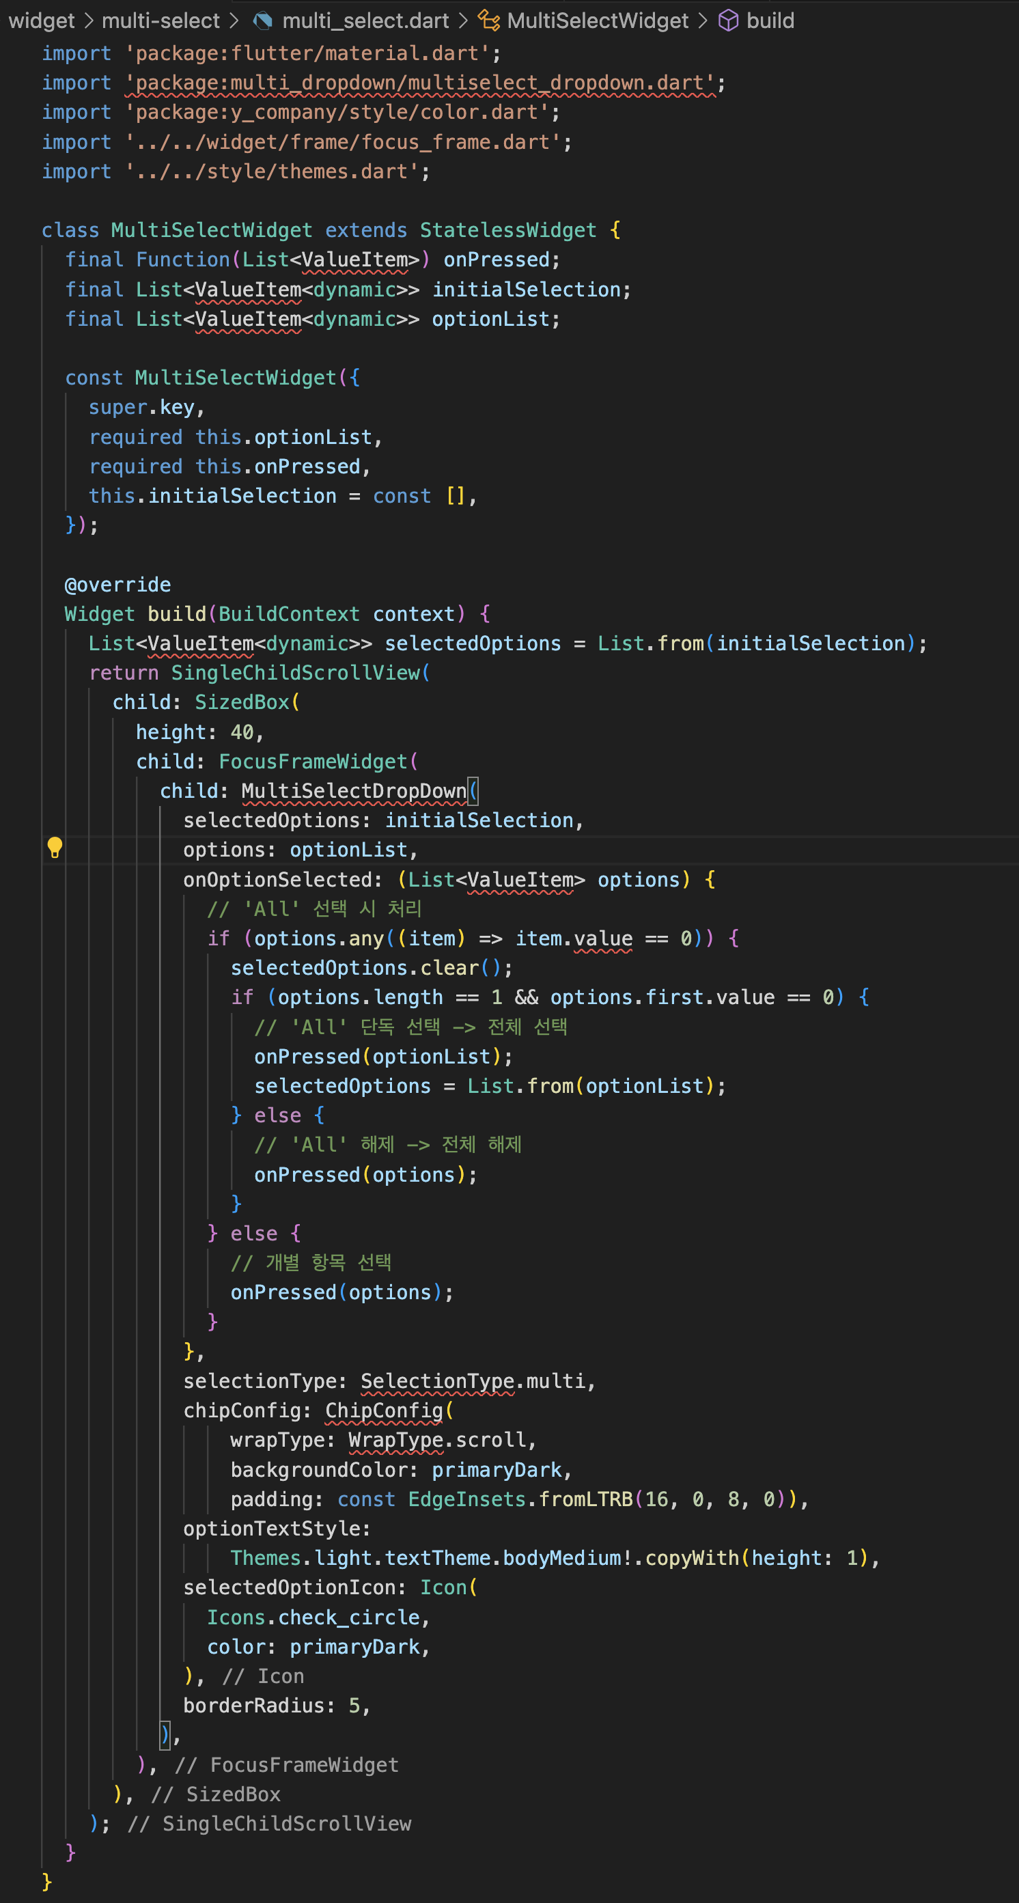This screenshot has width=1019, height=1903.
Task: Click 'initialSelection;' in the field declaration
Action: 531,290
